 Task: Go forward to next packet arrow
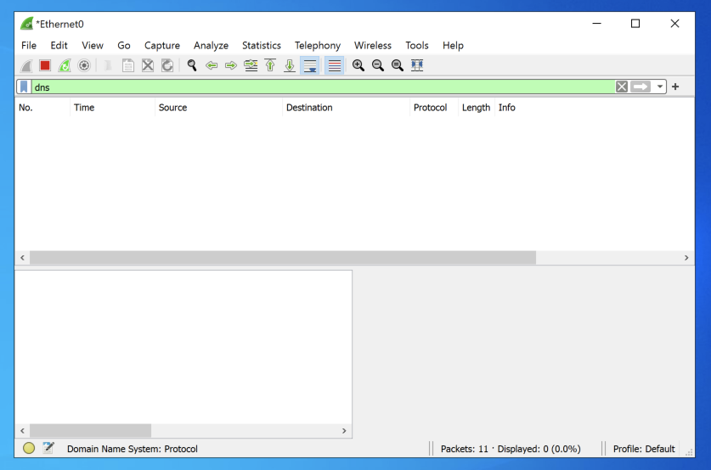[x=231, y=65]
